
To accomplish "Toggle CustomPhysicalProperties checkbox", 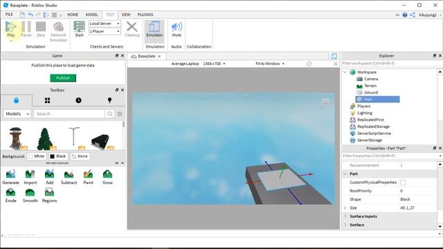I will (x=403, y=183).
